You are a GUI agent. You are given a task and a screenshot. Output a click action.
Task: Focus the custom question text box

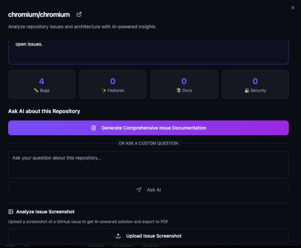[x=149, y=165]
